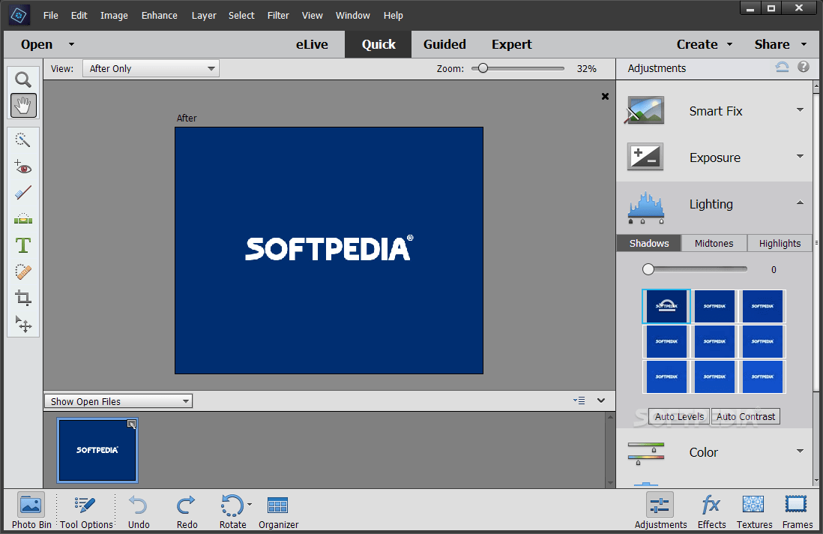Select the Midtones lighting tab
The height and width of the screenshot is (534, 823).
(x=714, y=243)
